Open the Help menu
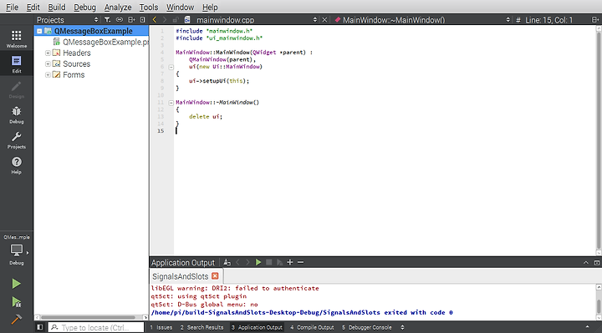602x333 pixels. pyautogui.click(x=210, y=7)
